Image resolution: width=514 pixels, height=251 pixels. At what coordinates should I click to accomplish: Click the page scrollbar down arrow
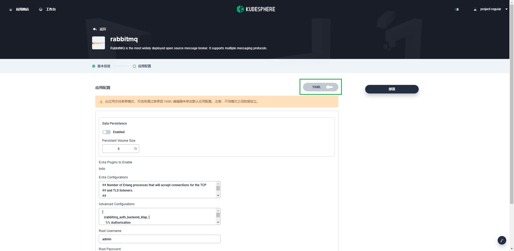[512, 249]
